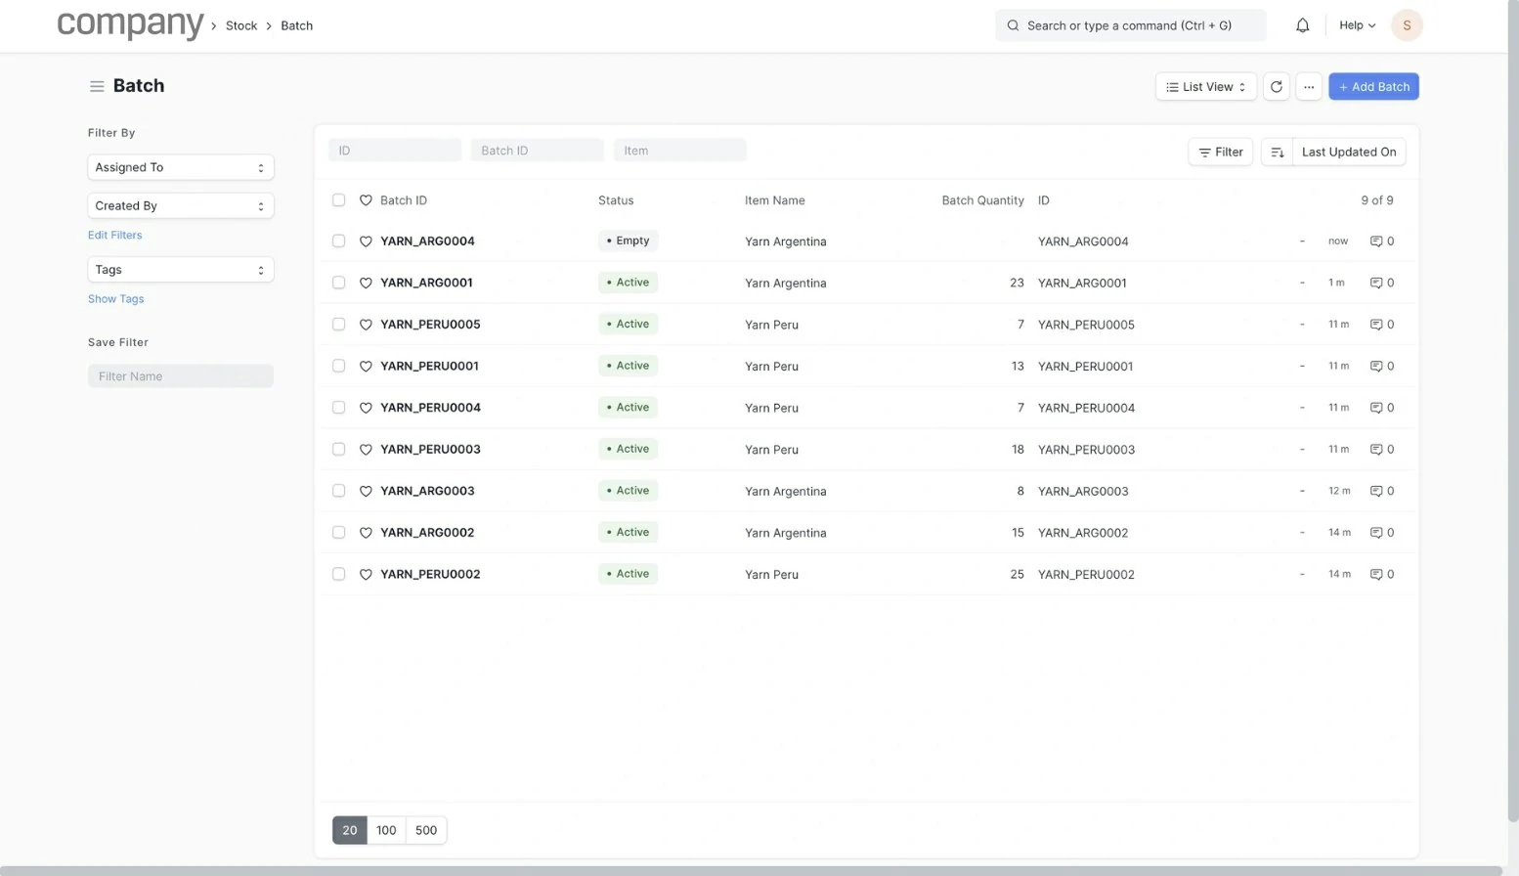Open the List View switcher dropdown

tap(1205, 87)
